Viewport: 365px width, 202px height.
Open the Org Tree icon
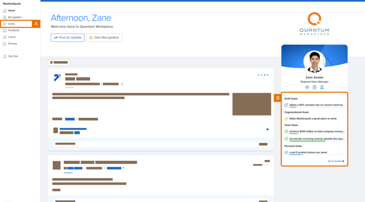pos(5,56)
